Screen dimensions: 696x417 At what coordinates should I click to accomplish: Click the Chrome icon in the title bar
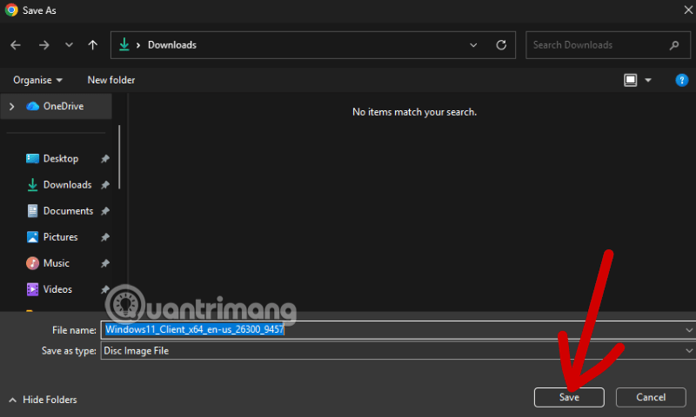coord(11,10)
